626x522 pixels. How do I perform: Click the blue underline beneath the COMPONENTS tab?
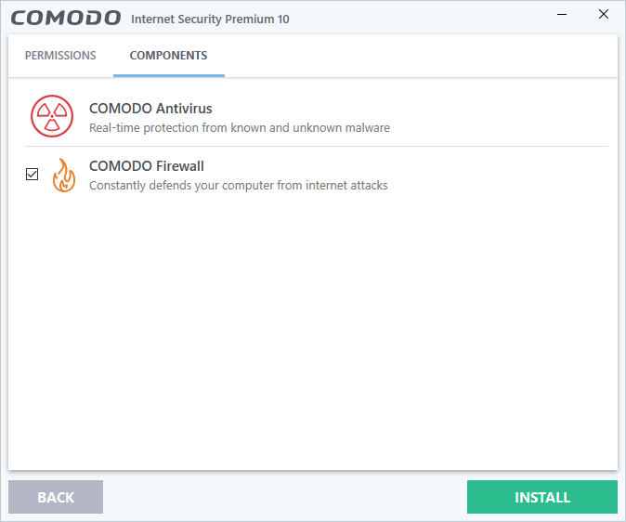pyautogui.click(x=168, y=75)
